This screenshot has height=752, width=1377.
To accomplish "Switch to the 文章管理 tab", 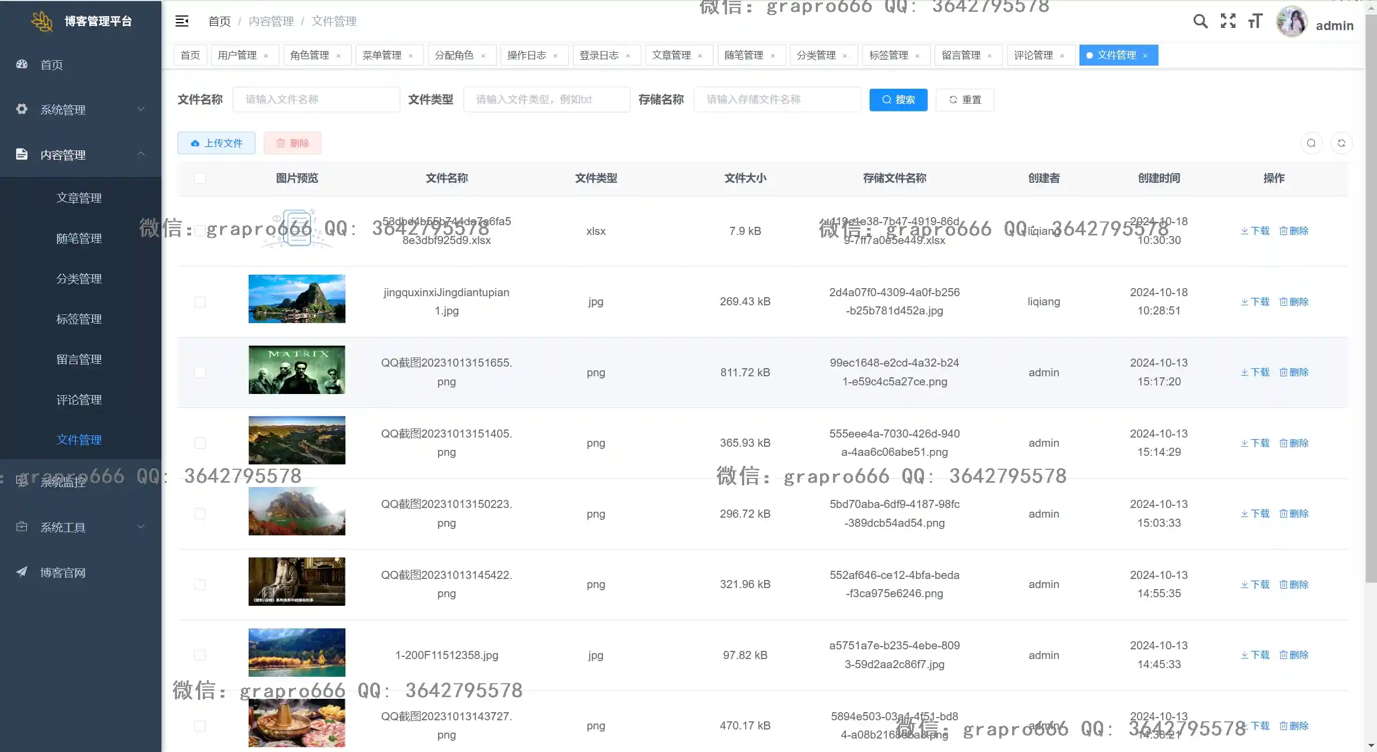I will [x=672, y=55].
